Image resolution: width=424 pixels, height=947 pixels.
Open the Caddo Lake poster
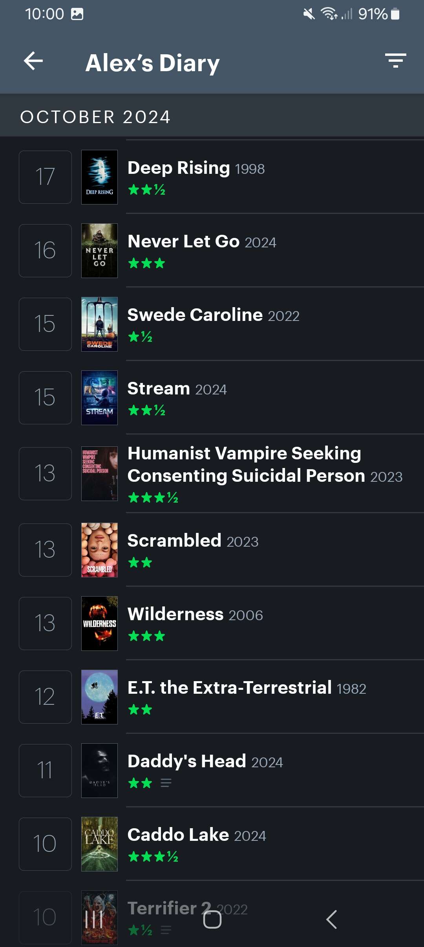tap(99, 844)
